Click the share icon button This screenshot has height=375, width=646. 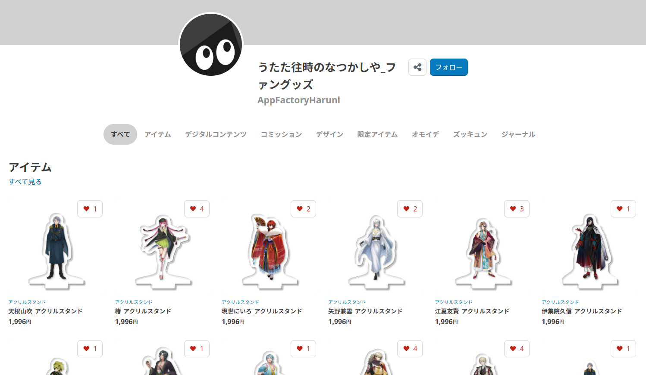point(417,67)
